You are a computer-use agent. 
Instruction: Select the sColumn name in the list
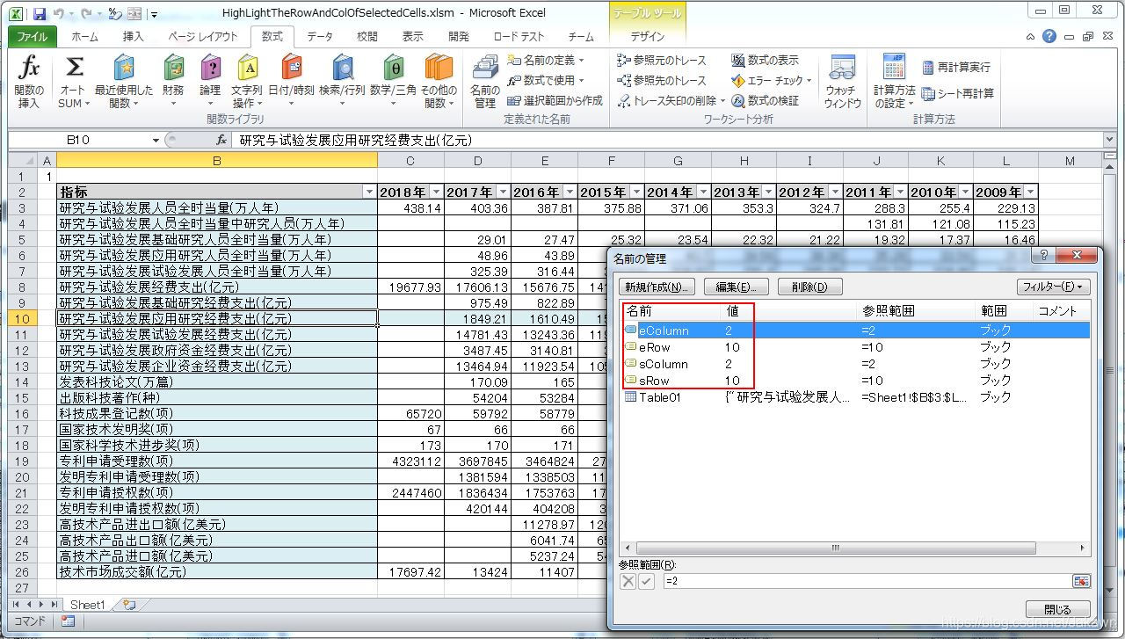(663, 364)
